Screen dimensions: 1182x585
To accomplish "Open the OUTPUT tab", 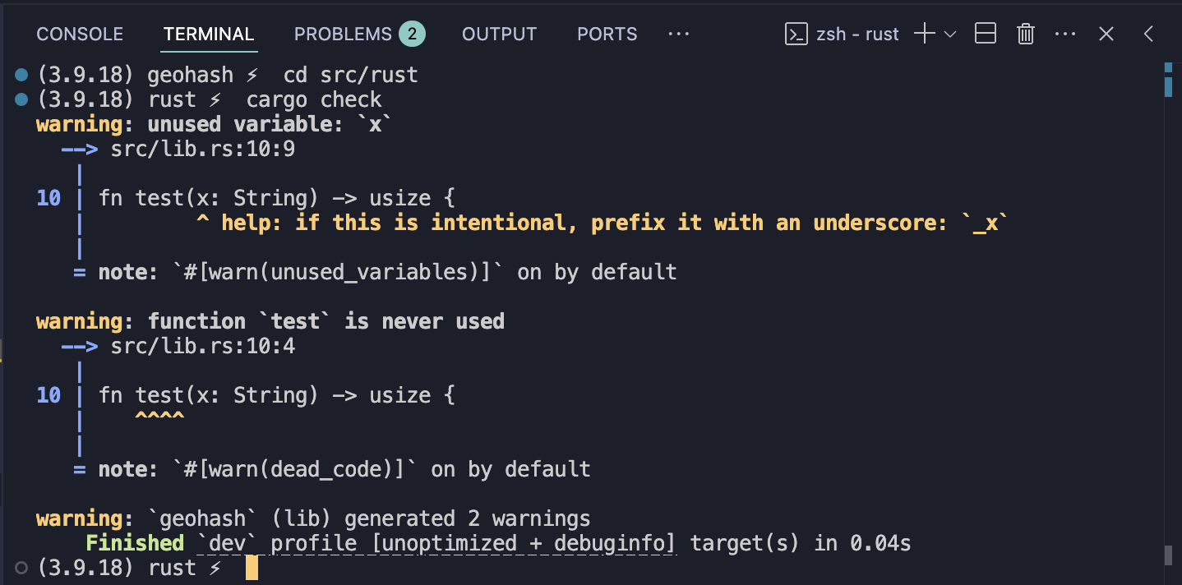I will point(499,34).
